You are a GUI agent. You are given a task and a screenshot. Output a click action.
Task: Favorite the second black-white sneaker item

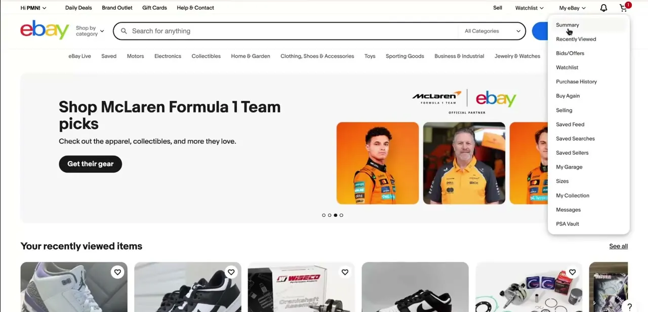[x=231, y=272]
